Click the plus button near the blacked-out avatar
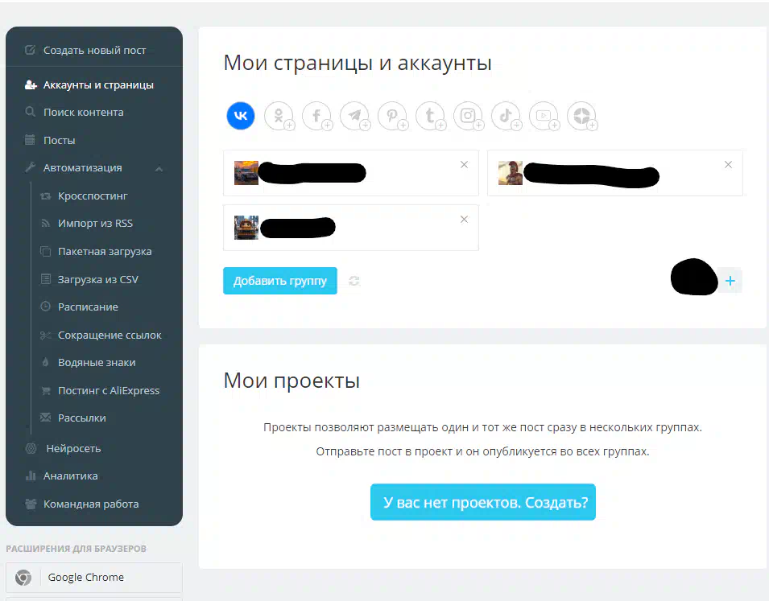This screenshot has width=769, height=601. coord(730,281)
